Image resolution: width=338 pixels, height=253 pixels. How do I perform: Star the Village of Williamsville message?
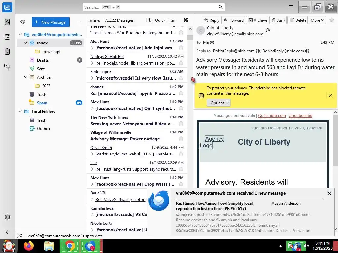pos(181,139)
